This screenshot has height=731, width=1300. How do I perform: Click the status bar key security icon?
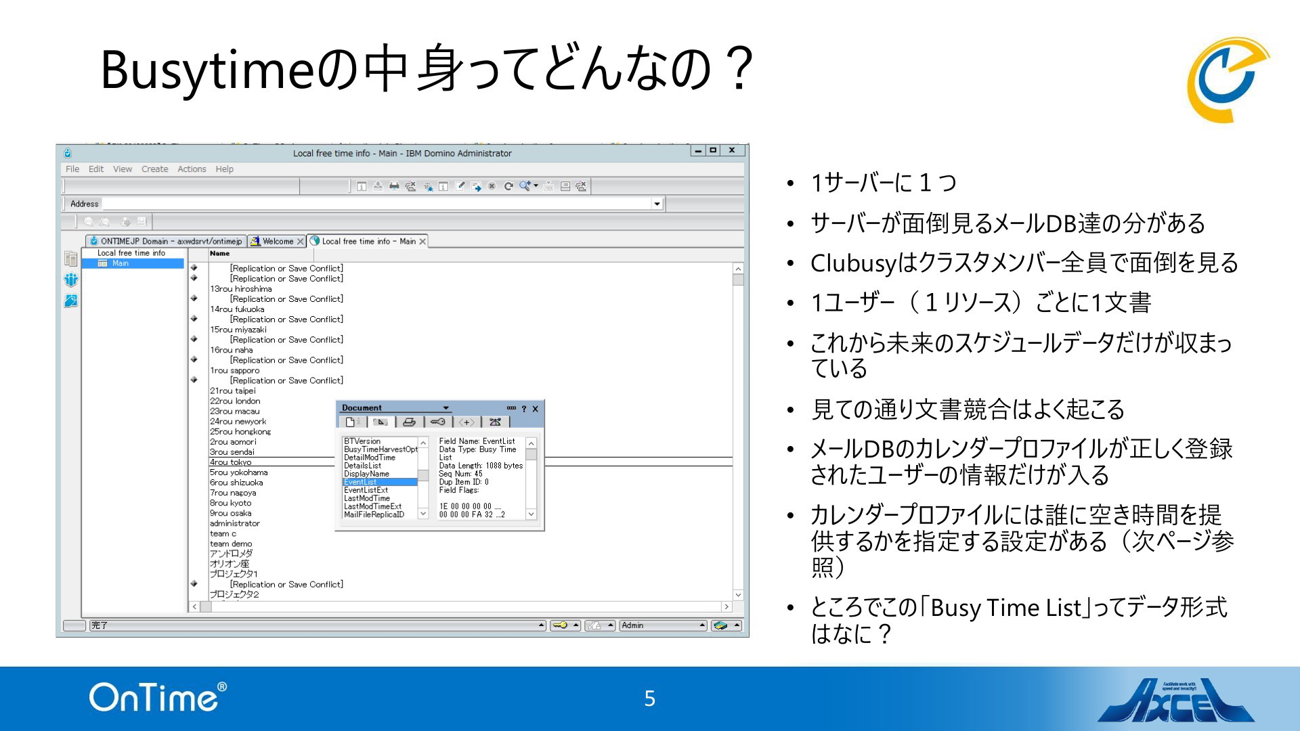560,625
